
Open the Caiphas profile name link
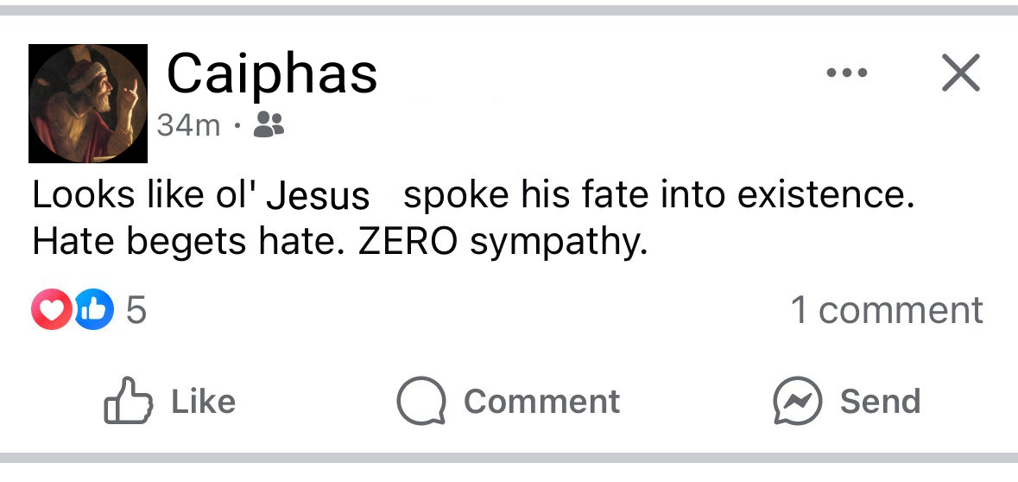tap(271, 73)
